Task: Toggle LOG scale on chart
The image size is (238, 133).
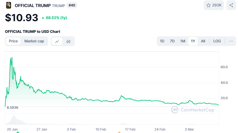Action: click(217, 41)
